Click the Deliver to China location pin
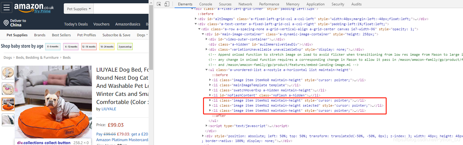The image size is (463, 145). click(x=6, y=23)
